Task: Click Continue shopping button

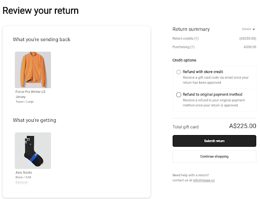Action: point(214,156)
